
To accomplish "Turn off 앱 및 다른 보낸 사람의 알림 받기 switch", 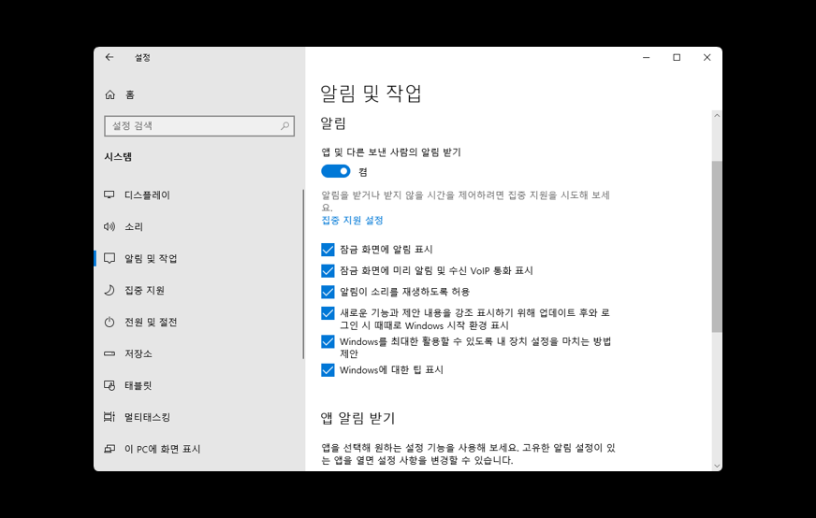I will [336, 171].
